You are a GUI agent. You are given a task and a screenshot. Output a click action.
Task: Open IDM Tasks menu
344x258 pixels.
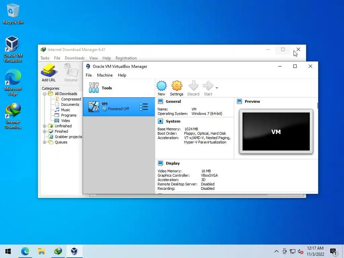45,58
